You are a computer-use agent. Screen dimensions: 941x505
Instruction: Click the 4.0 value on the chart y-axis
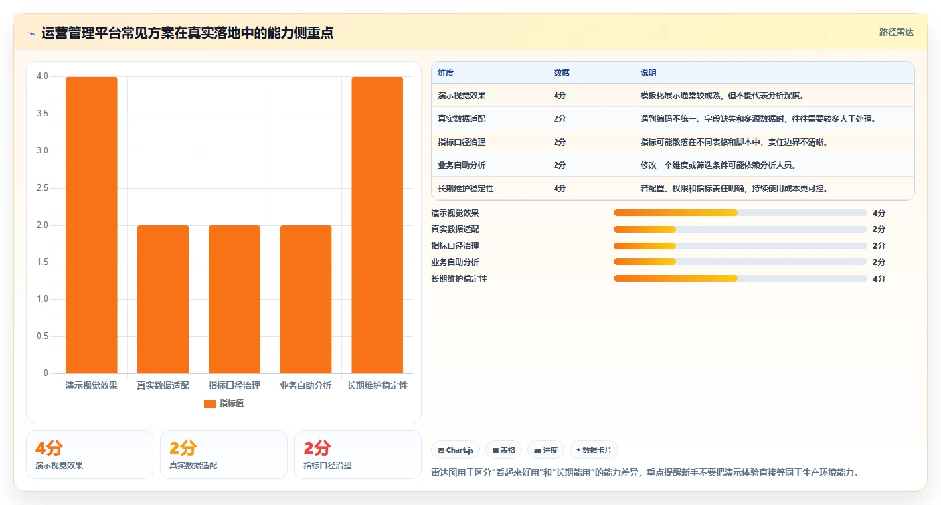[x=42, y=76]
